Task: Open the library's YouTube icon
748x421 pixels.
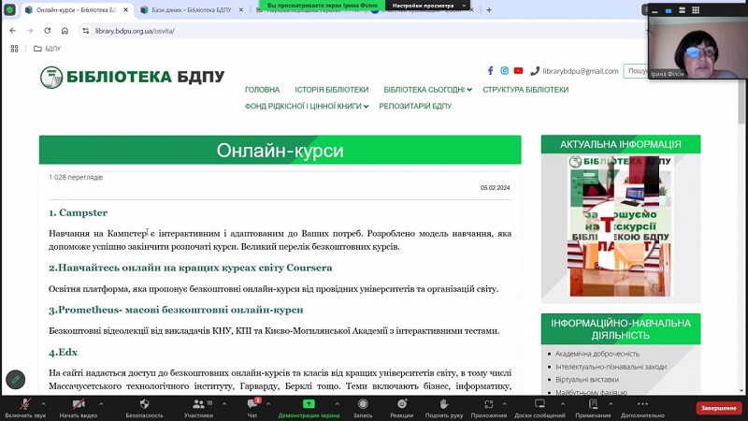Action: [519, 71]
